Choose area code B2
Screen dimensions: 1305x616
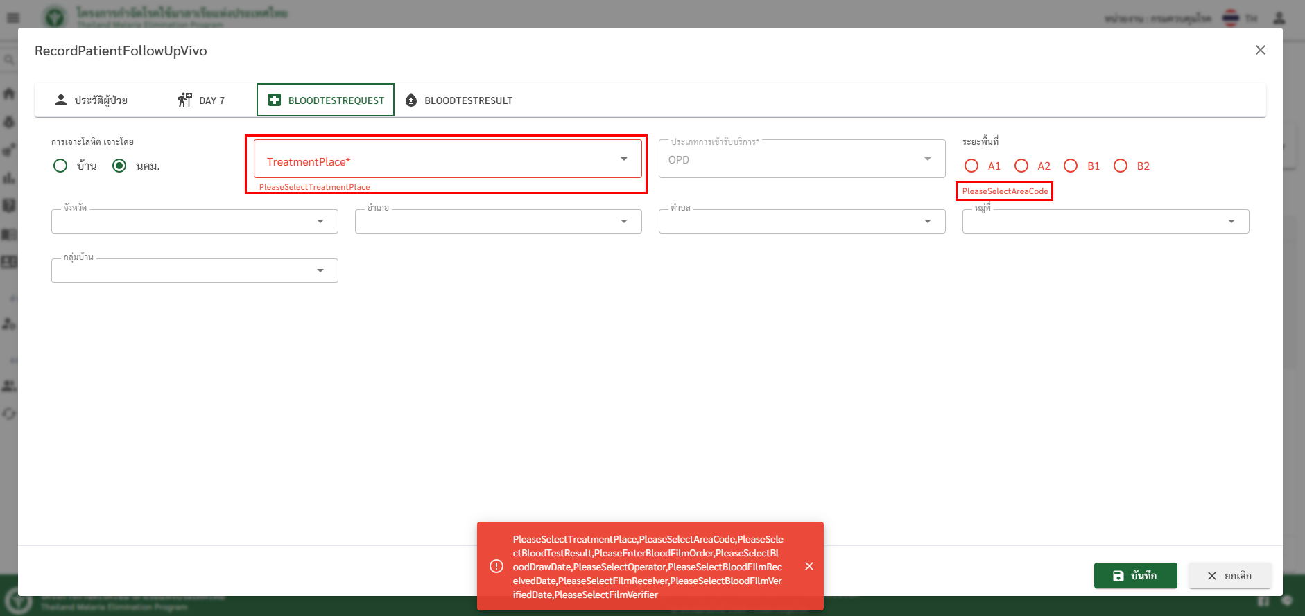tap(1120, 166)
